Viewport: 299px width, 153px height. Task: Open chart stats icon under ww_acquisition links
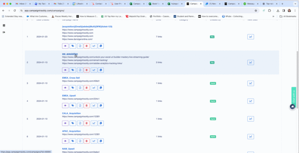tap(94, 70)
